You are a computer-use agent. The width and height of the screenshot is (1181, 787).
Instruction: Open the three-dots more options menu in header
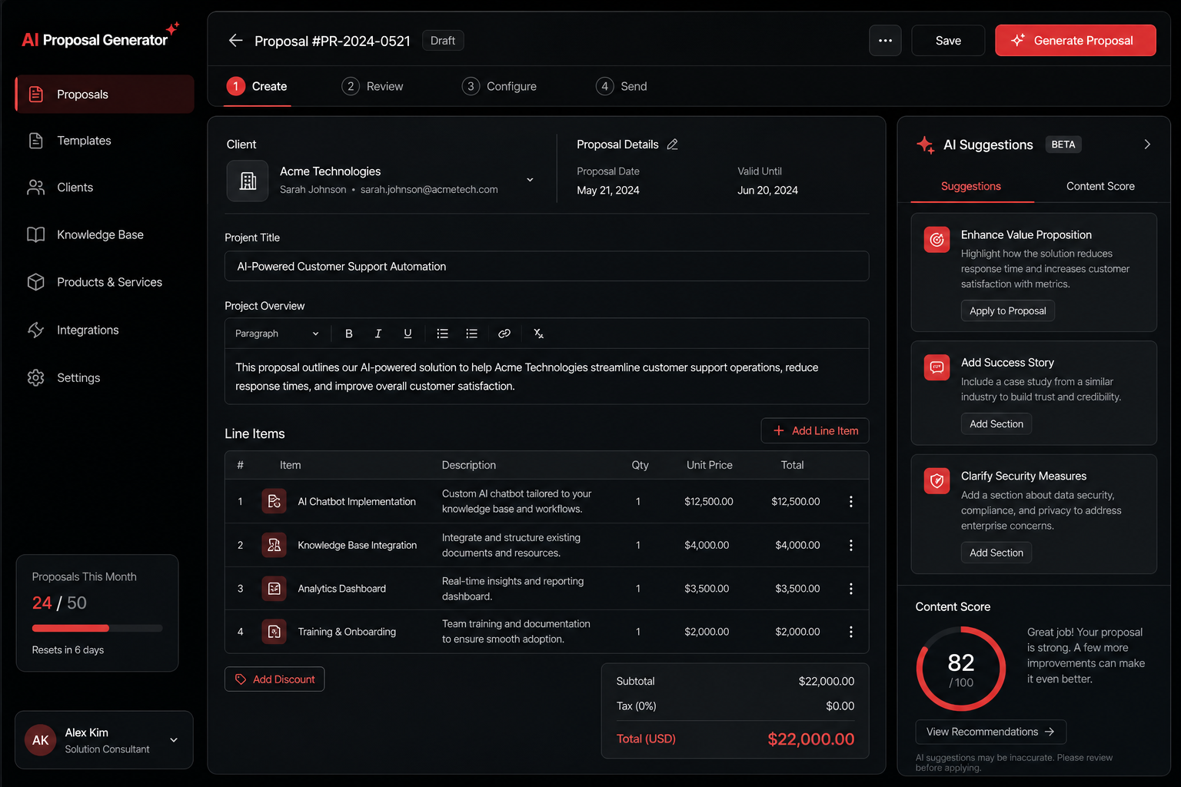[885, 41]
